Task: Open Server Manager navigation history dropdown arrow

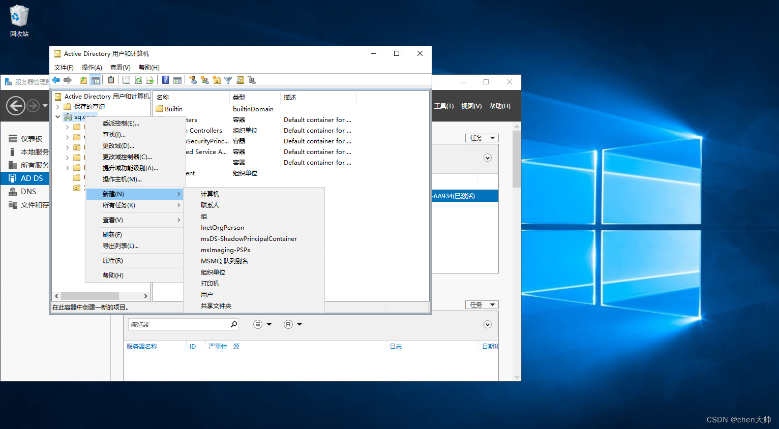Action: click(45, 106)
